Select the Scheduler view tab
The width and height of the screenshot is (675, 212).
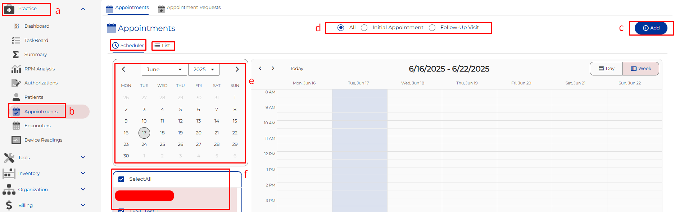click(128, 45)
